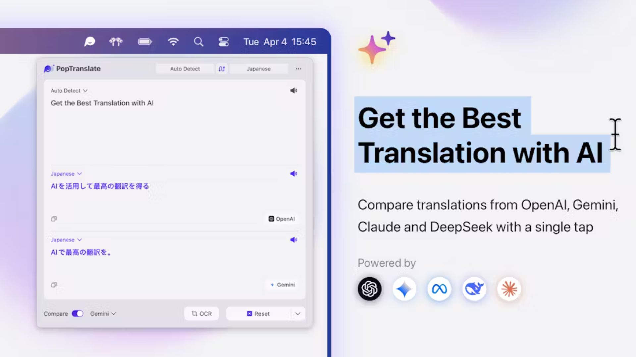Click the speaker icon for source text
This screenshot has height=357, width=636.
293,90
